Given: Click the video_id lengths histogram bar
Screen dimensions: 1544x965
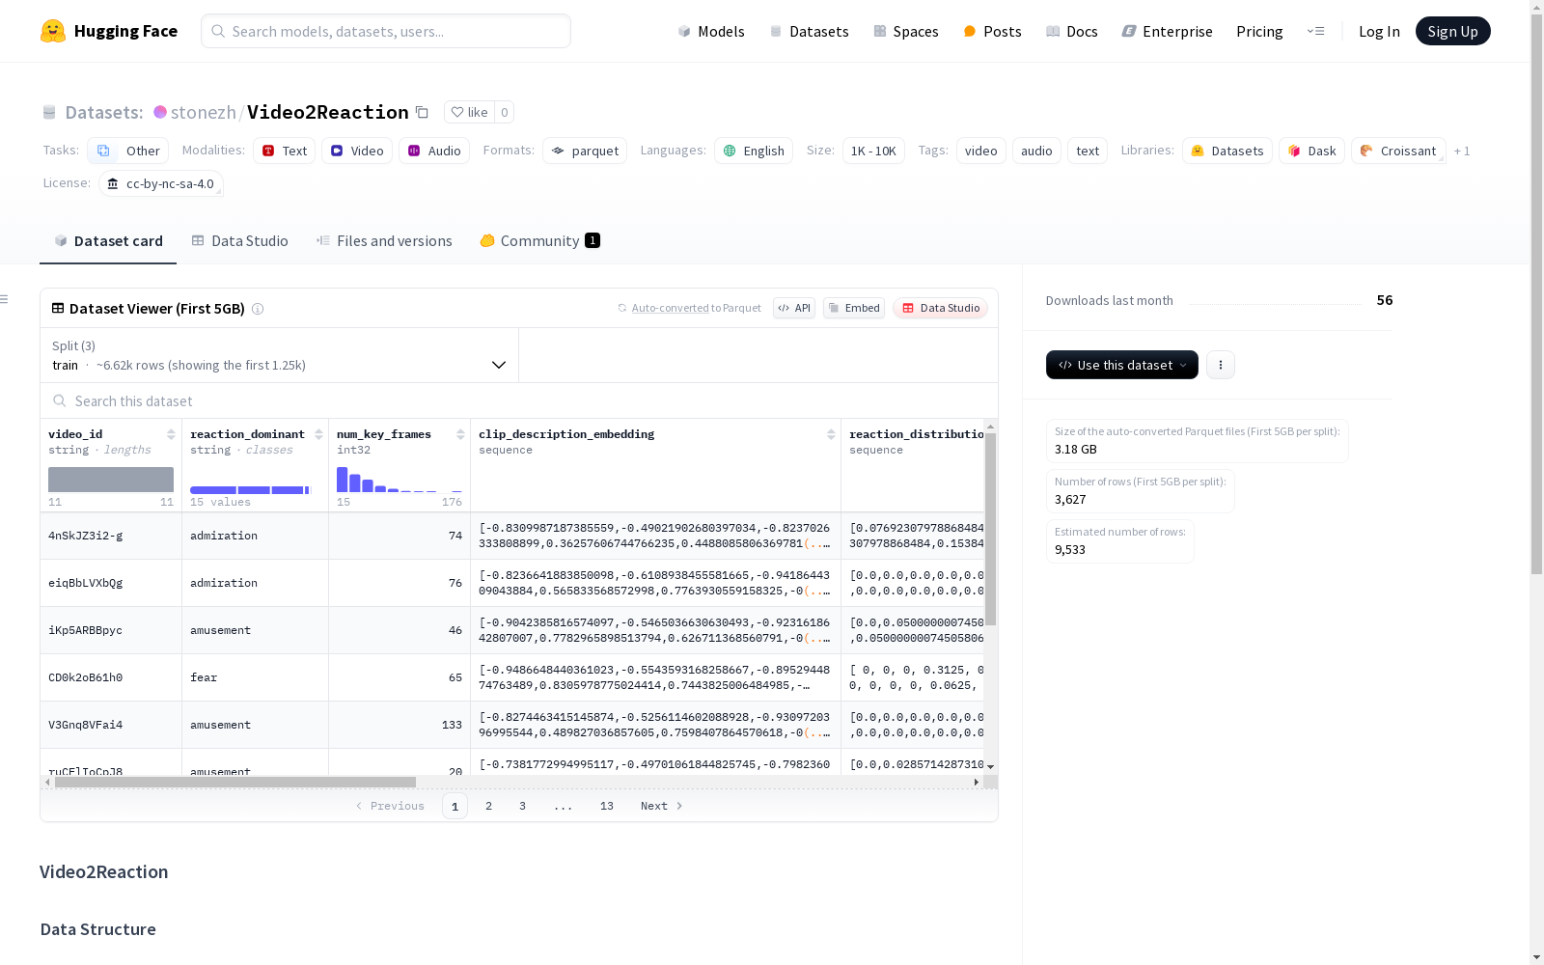Looking at the screenshot, I should tap(111, 480).
